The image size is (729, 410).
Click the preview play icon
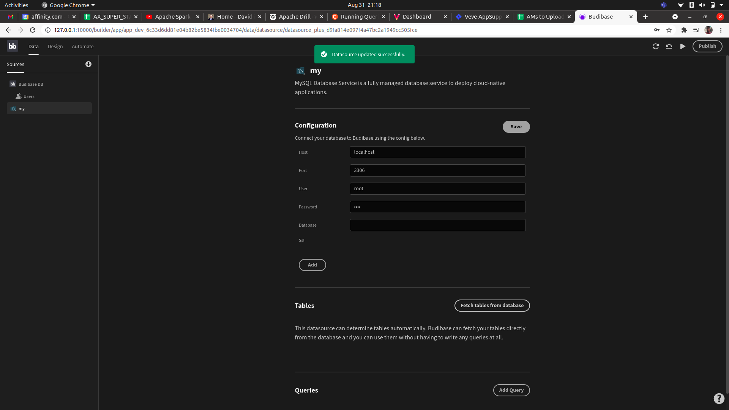(x=683, y=46)
